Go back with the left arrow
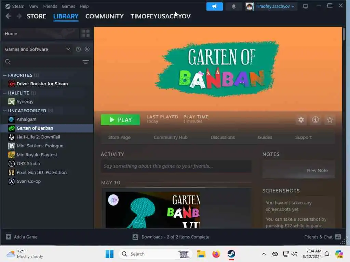The image size is (350, 262). coord(8,16)
